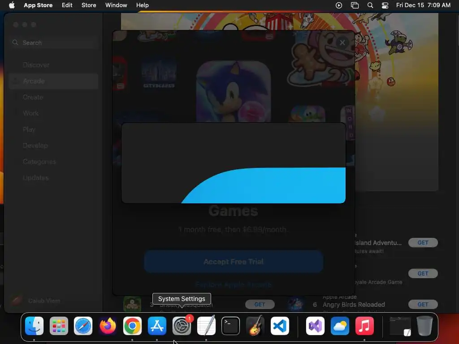Launch Safari from the Dock
459x344 pixels.
point(83,326)
